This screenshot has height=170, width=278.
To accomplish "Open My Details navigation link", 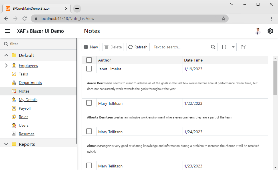I will 28,100.
